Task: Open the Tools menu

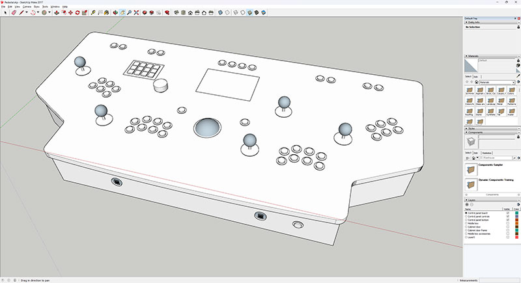Action: pos(45,7)
